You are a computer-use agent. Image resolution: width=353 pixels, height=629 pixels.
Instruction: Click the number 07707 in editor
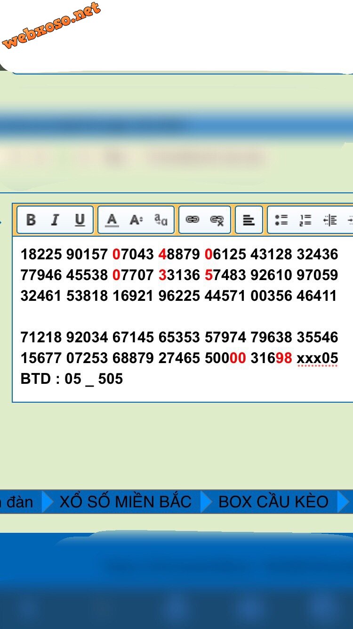(133, 275)
